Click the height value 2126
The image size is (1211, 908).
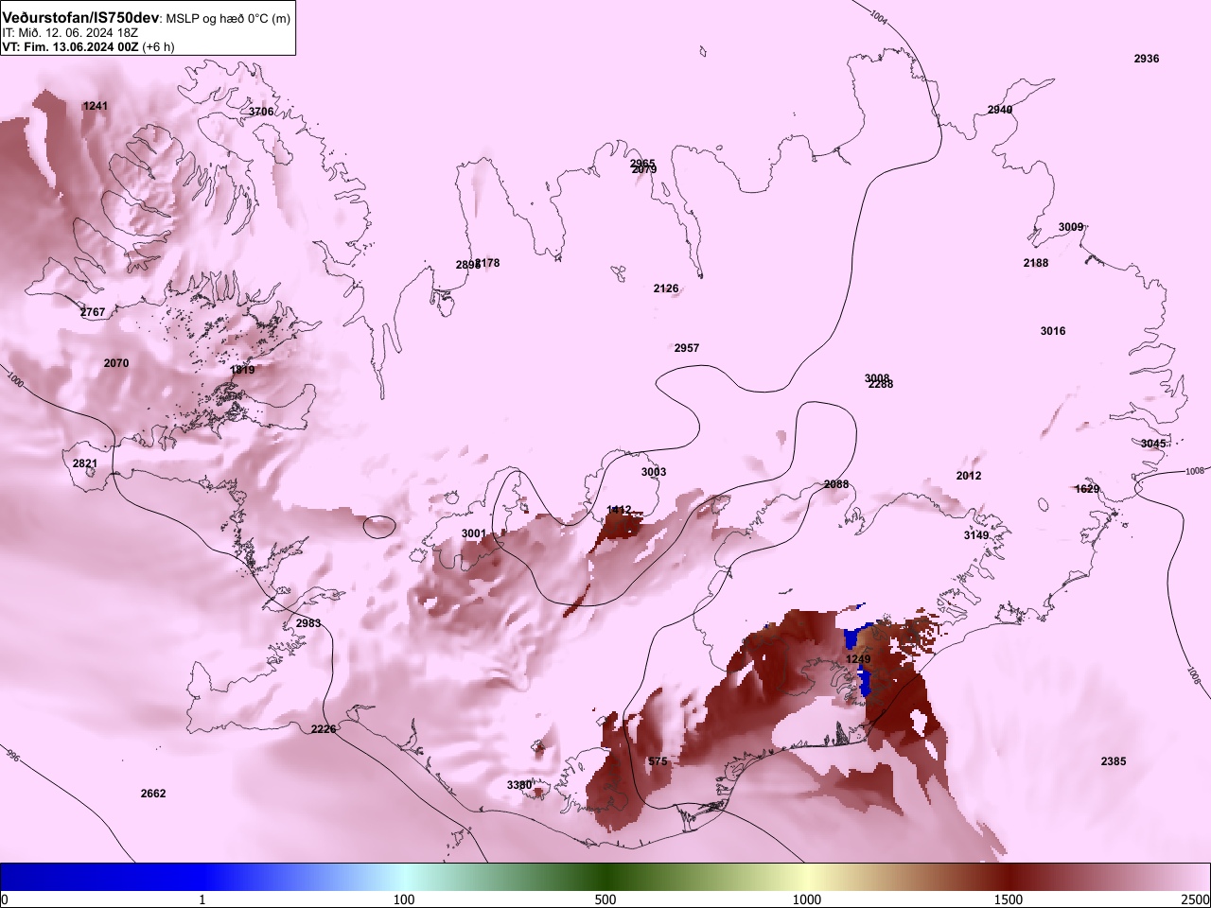click(x=666, y=288)
